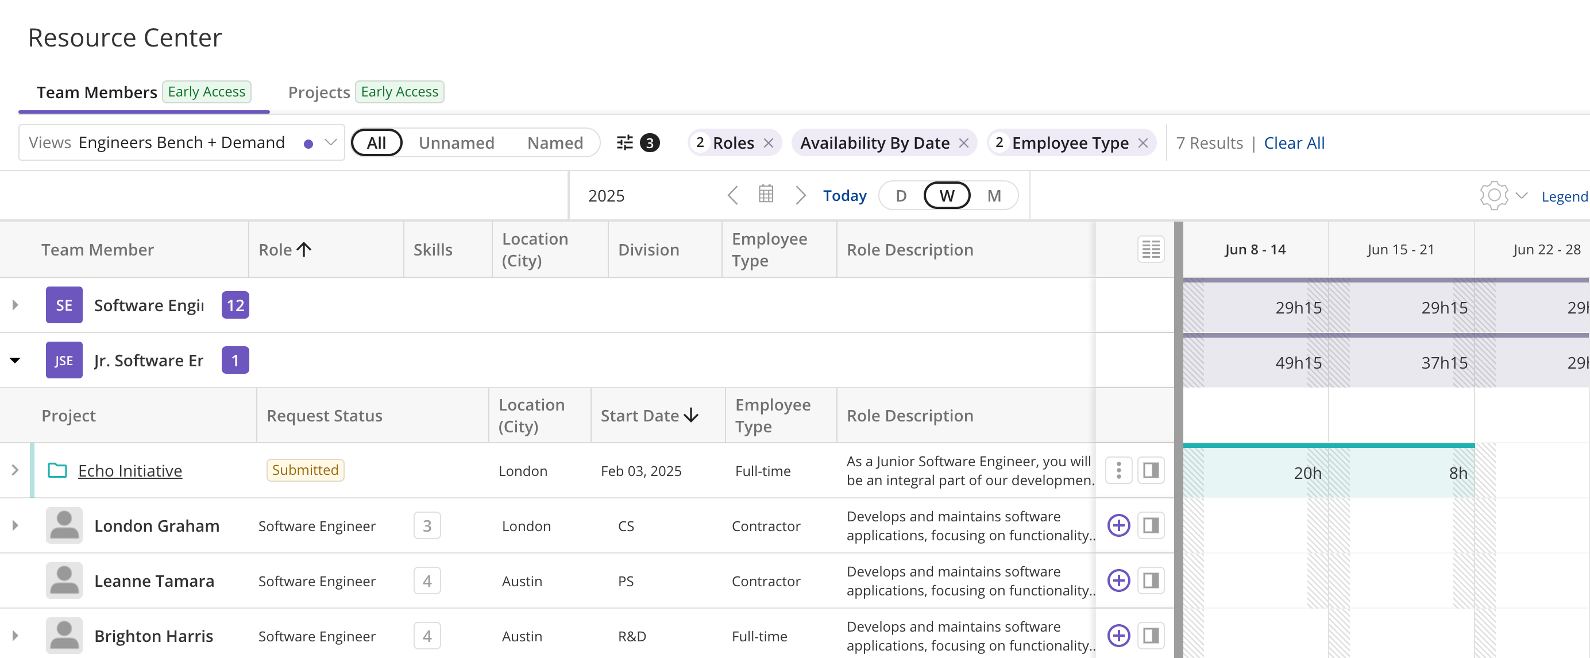1590x658 pixels.
Task: Click the plus icon for Brighton Harris
Action: click(1118, 636)
